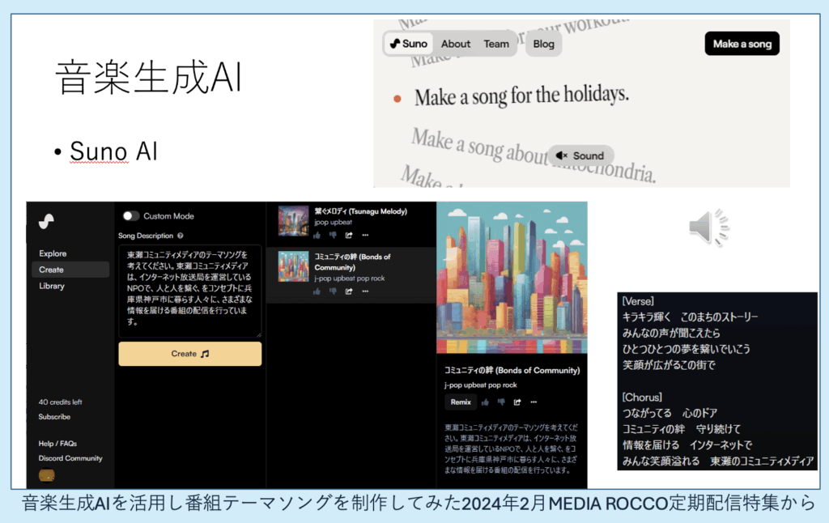Open the three-dot menu beside Remix
This screenshot has height=523, width=829.
(534, 402)
